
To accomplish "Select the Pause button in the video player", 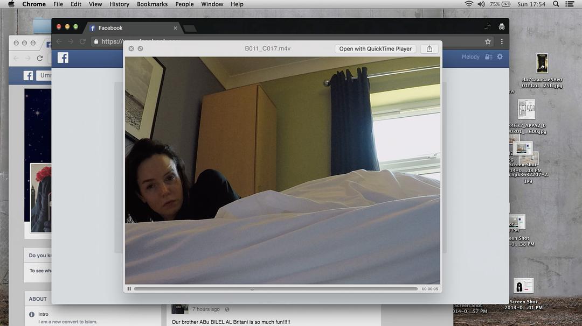I will tap(129, 288).
